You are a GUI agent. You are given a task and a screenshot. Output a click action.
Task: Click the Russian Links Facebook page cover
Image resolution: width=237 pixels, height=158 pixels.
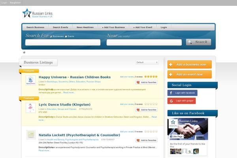[188, 129]
